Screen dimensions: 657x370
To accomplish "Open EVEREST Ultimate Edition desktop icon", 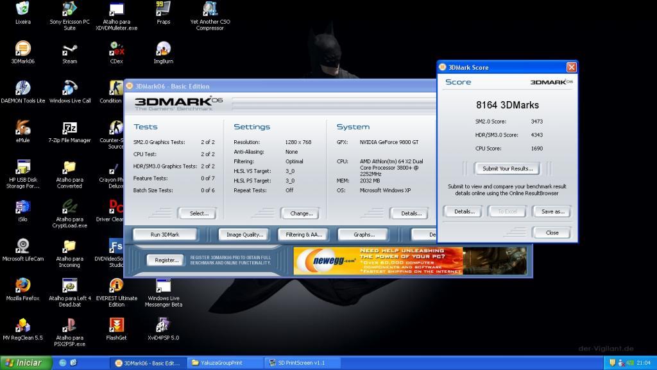I will [117, 293].
